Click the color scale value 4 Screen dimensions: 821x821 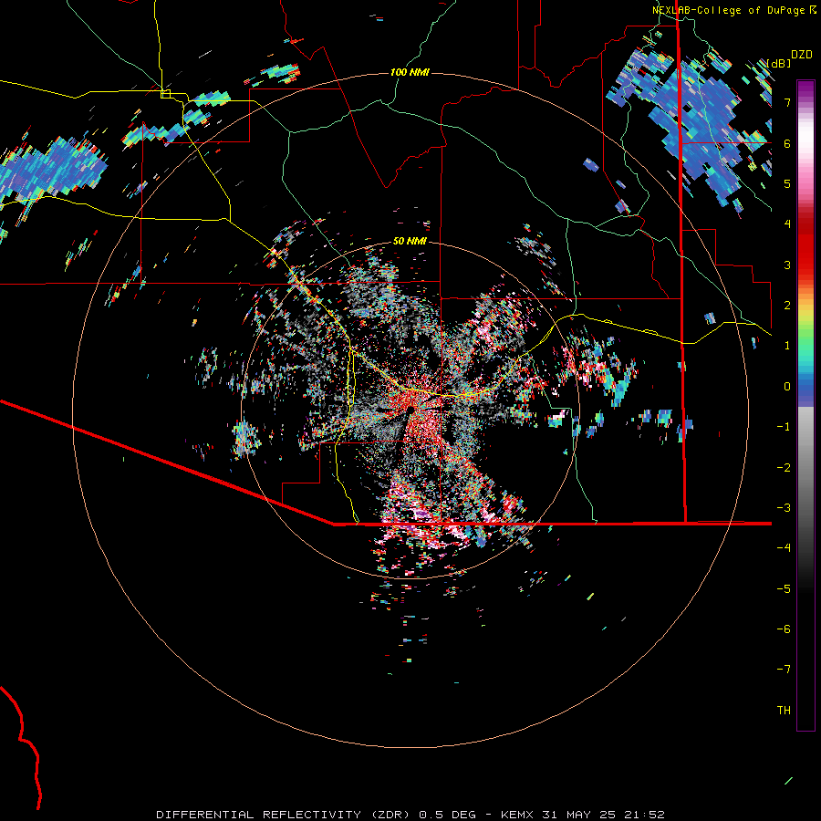click(787, 224)
